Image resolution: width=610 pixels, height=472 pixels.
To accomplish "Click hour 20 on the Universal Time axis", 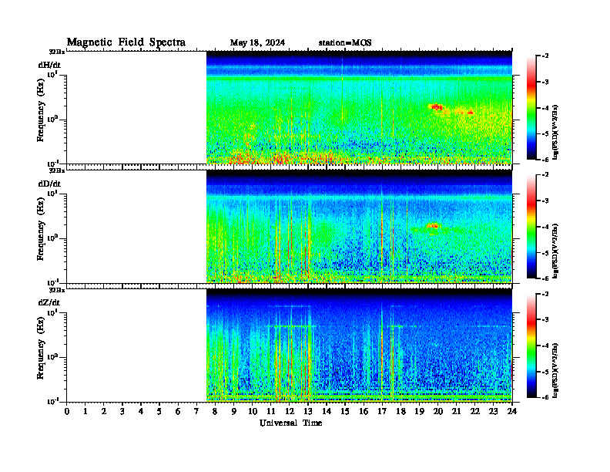I will 437,412.
